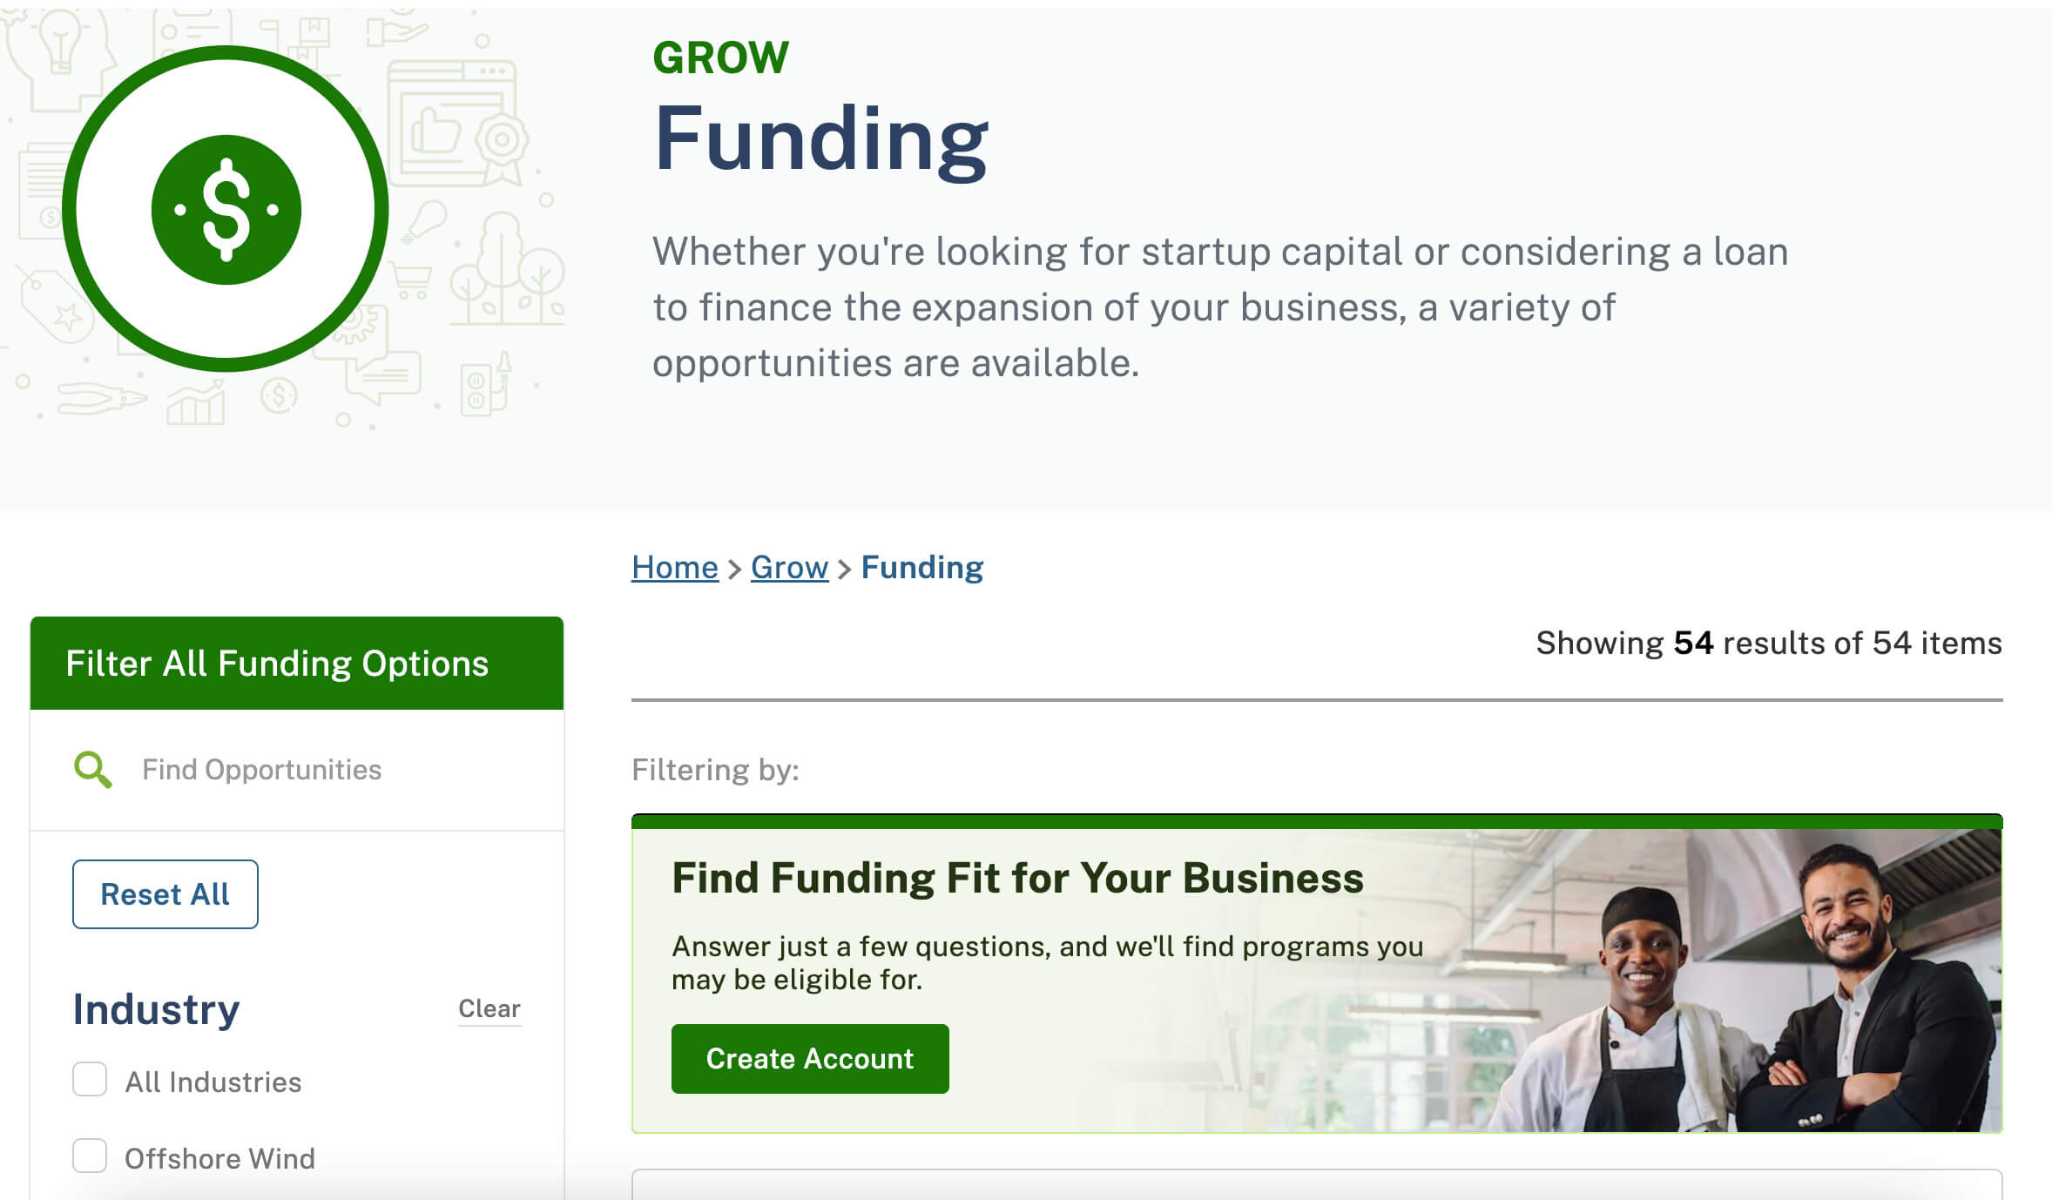Enable the Offshore Wind checkbox
This screenshot has height=1200, width=2052.
(90, 1156)
